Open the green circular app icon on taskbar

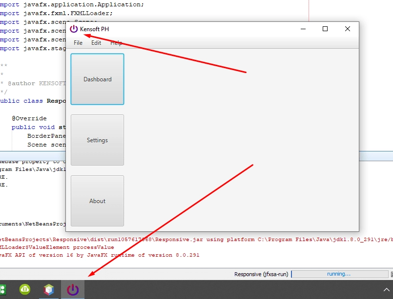click(24, 289)
